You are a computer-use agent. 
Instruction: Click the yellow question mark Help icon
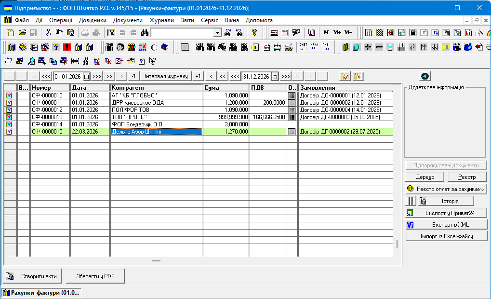254,33
